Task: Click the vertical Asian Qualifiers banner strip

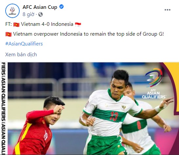Action: 4,109
